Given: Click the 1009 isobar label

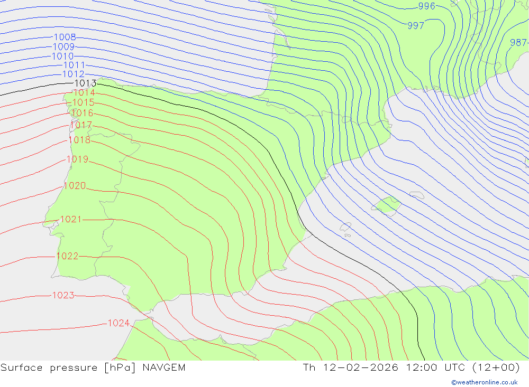Looking at the screenshot, I should (x=64, y=46).
